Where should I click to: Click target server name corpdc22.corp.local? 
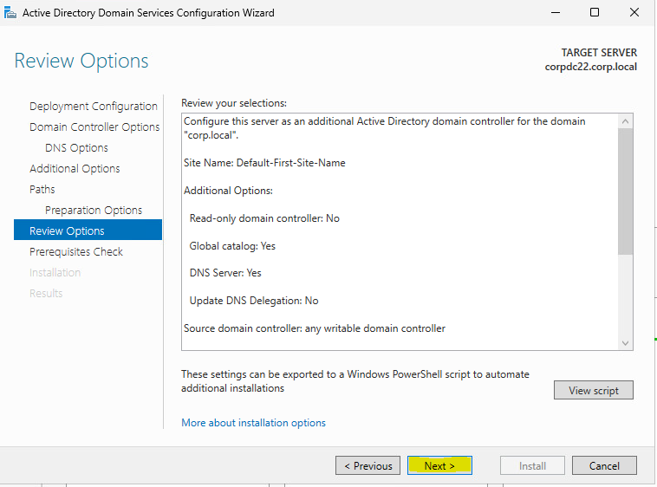click(591, 67)
